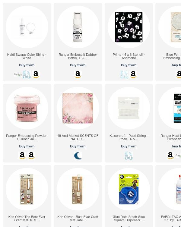Open 49 And Market SCENTS OF NATUR title link
This screenshot has width=181, height=227.
pos(78,137)
